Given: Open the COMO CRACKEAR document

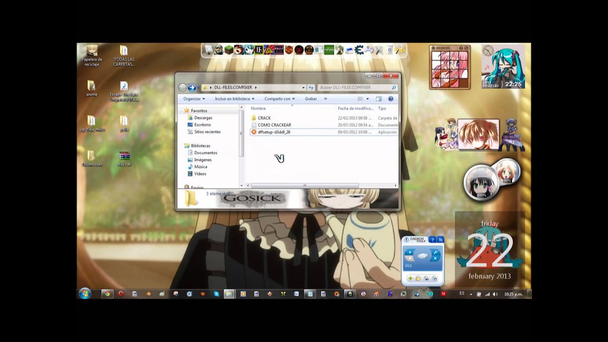Looking at the screenshot, I should pos(274,125).
